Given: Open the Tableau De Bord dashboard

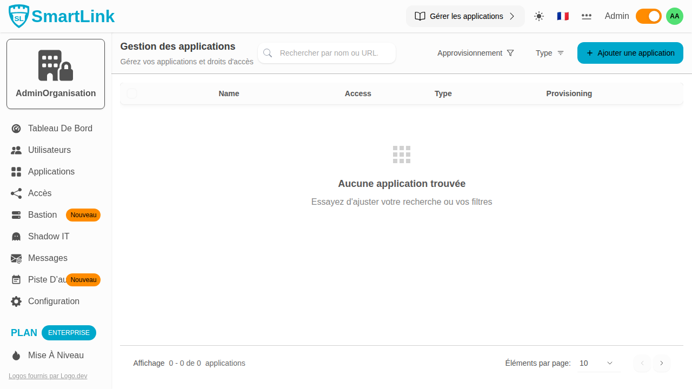Looking at the screenshot, I should pos(60,128).
